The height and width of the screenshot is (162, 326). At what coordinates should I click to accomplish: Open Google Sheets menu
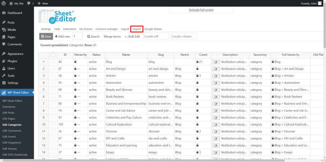[x=153, y=29]
